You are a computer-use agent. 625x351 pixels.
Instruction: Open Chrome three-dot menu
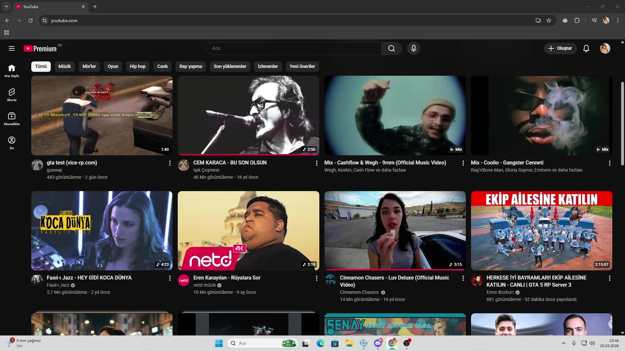point(618,20)
